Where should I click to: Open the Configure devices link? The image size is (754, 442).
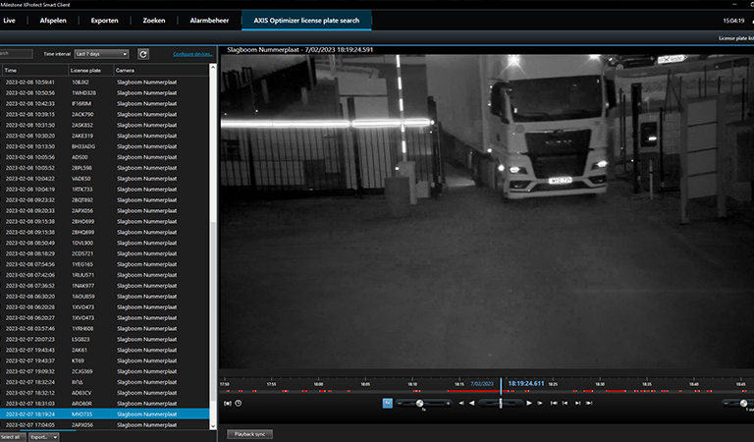(x=192, y=54)
